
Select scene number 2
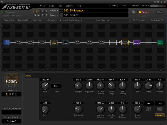tap(39, 11)
